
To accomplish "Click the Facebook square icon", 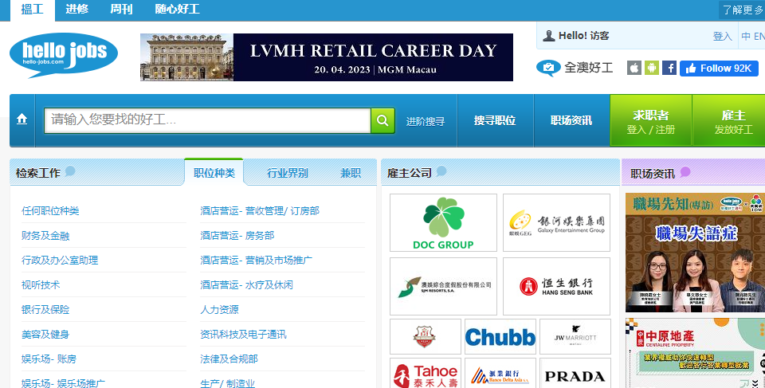I will (x=669, y=68).
